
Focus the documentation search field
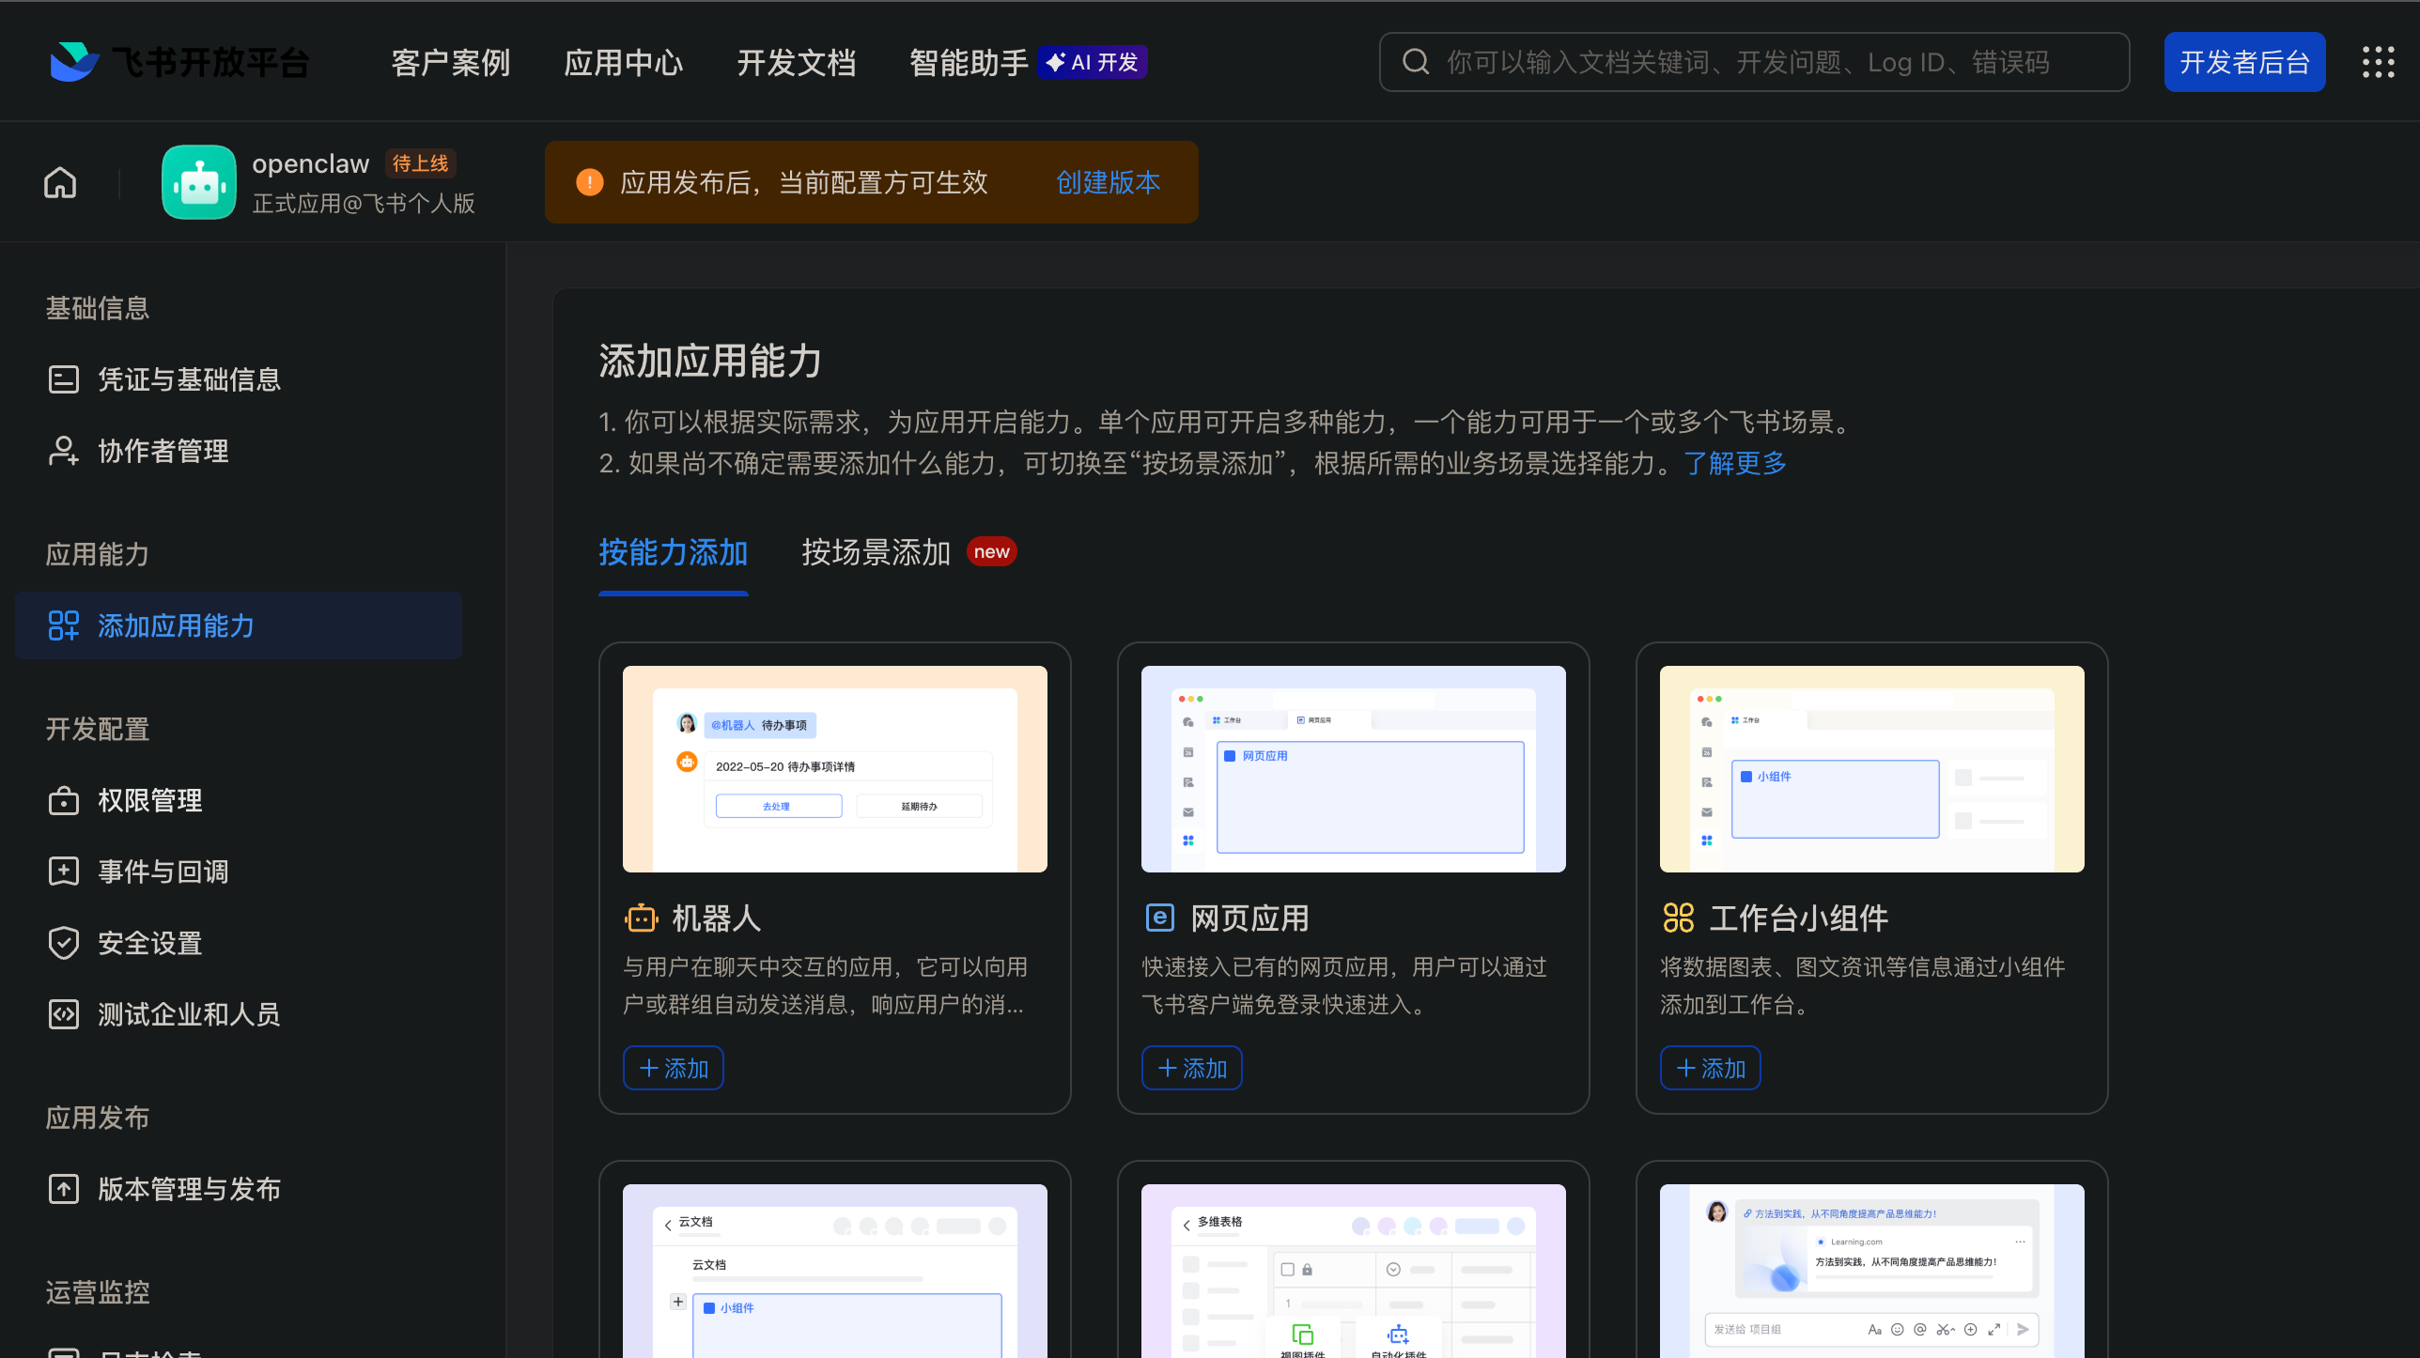1754,62
